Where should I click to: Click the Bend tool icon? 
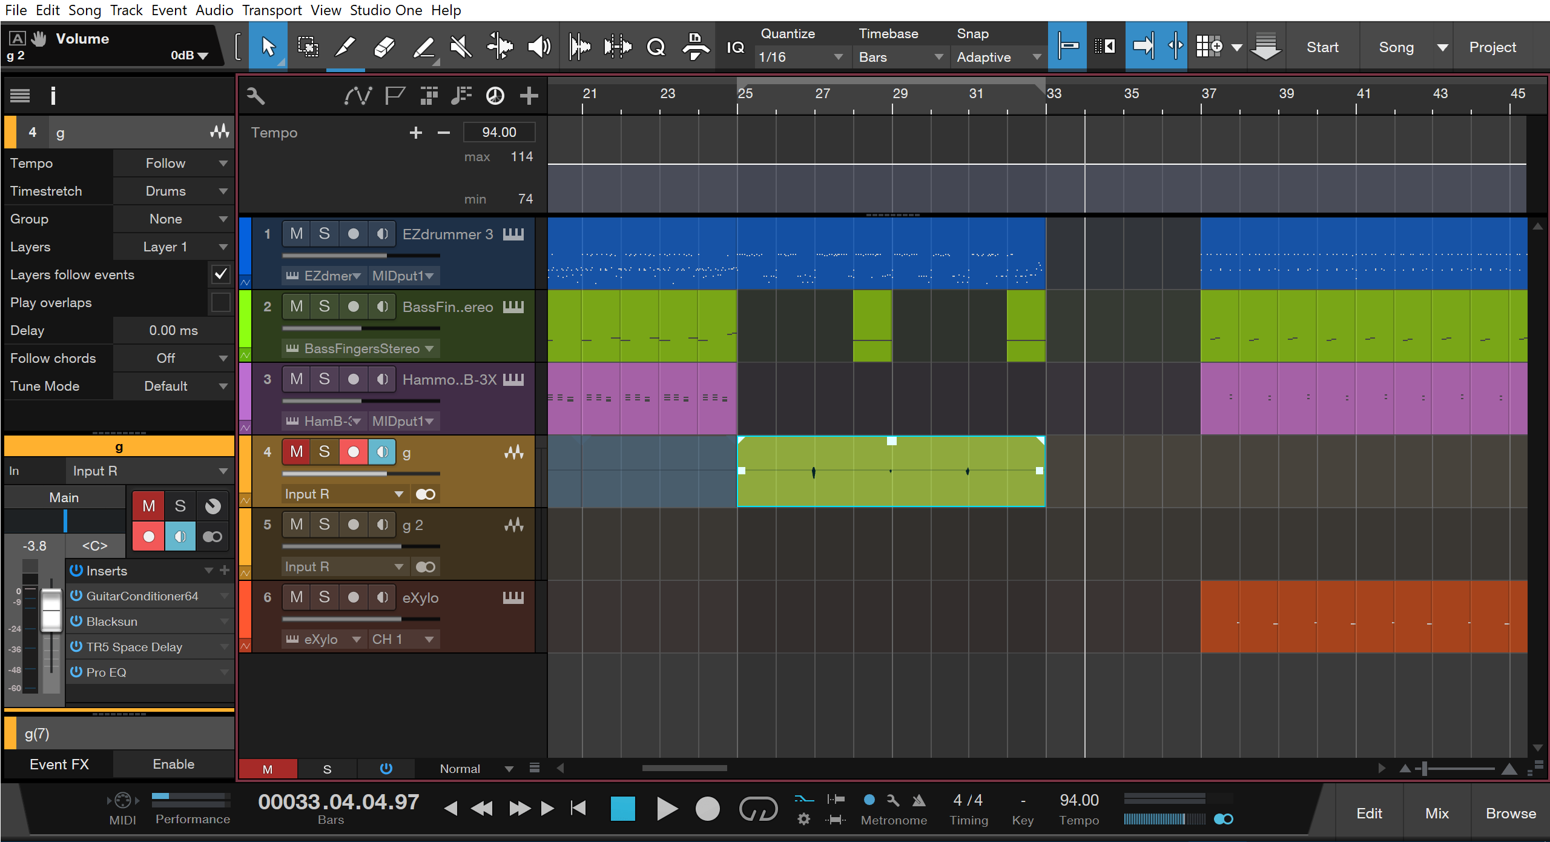coord(500,47)
